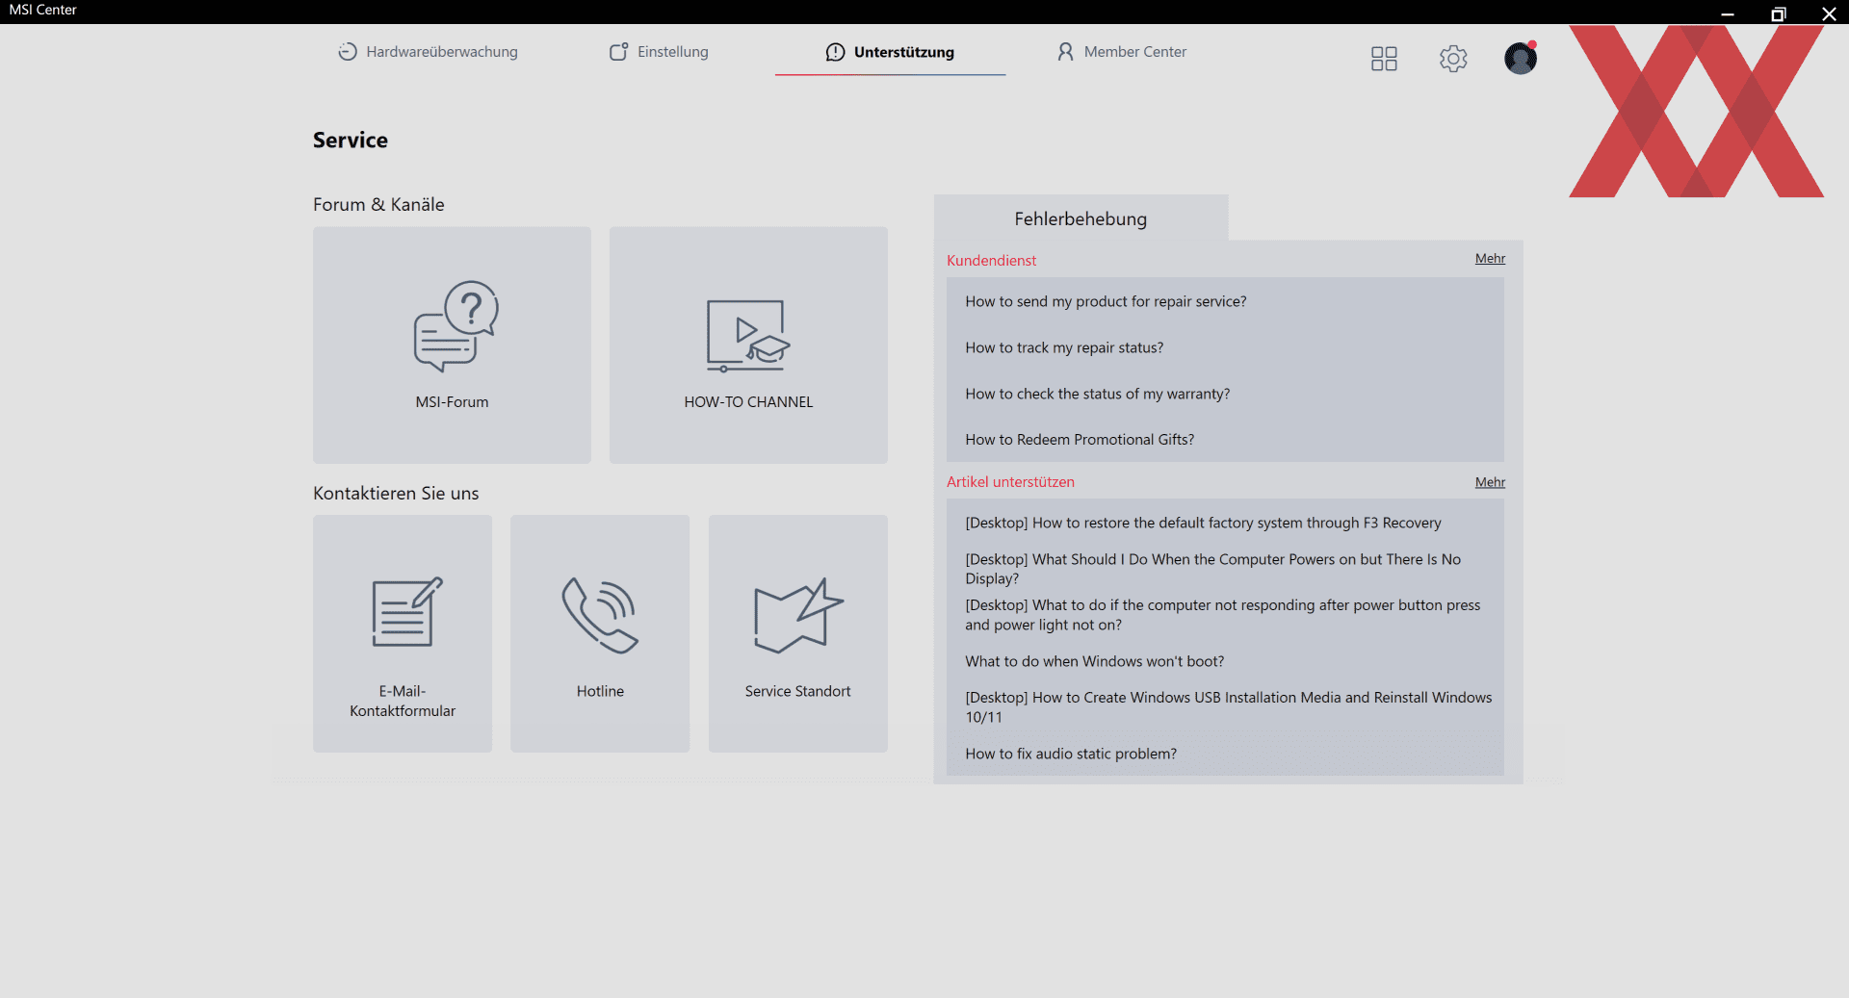Image resolution: width=1849 pixels, height=998 pixels.
Task: Click the Service Standort map icon
Action: point(798,616)
